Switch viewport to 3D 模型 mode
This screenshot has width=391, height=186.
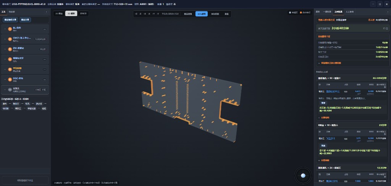(x=71, y=13)
